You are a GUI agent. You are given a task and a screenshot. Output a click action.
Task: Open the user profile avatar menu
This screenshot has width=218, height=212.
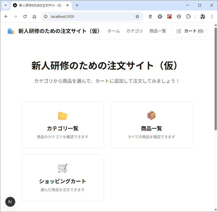(x=203, y=16)
